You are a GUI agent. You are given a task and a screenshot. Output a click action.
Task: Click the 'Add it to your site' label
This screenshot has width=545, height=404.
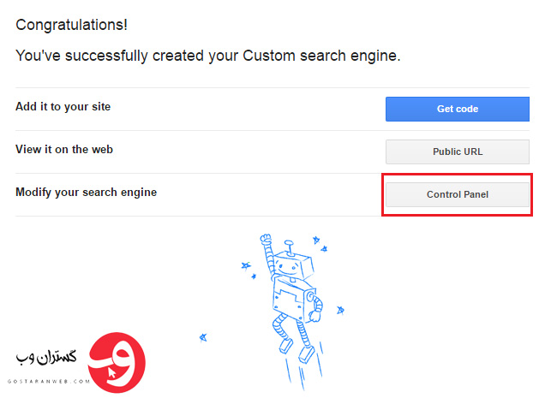(63, 106)
